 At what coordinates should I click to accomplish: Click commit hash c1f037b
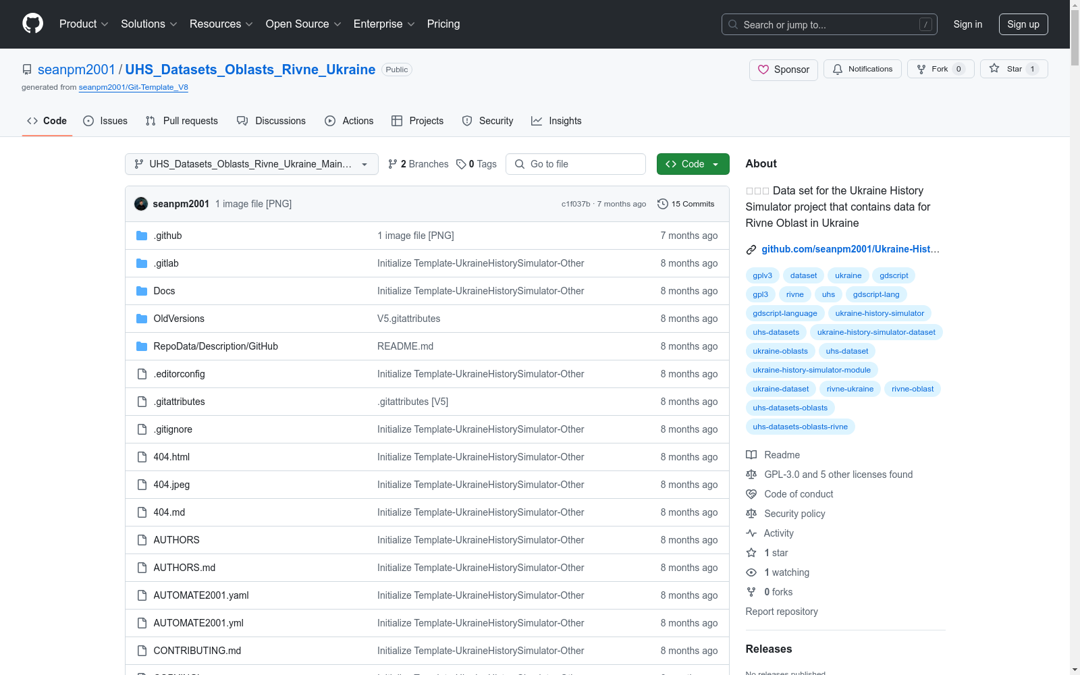(x=576, y=204)
